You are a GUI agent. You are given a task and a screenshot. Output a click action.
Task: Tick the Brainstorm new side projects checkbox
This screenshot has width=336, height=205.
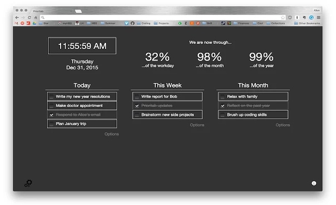tap(137, 114)
